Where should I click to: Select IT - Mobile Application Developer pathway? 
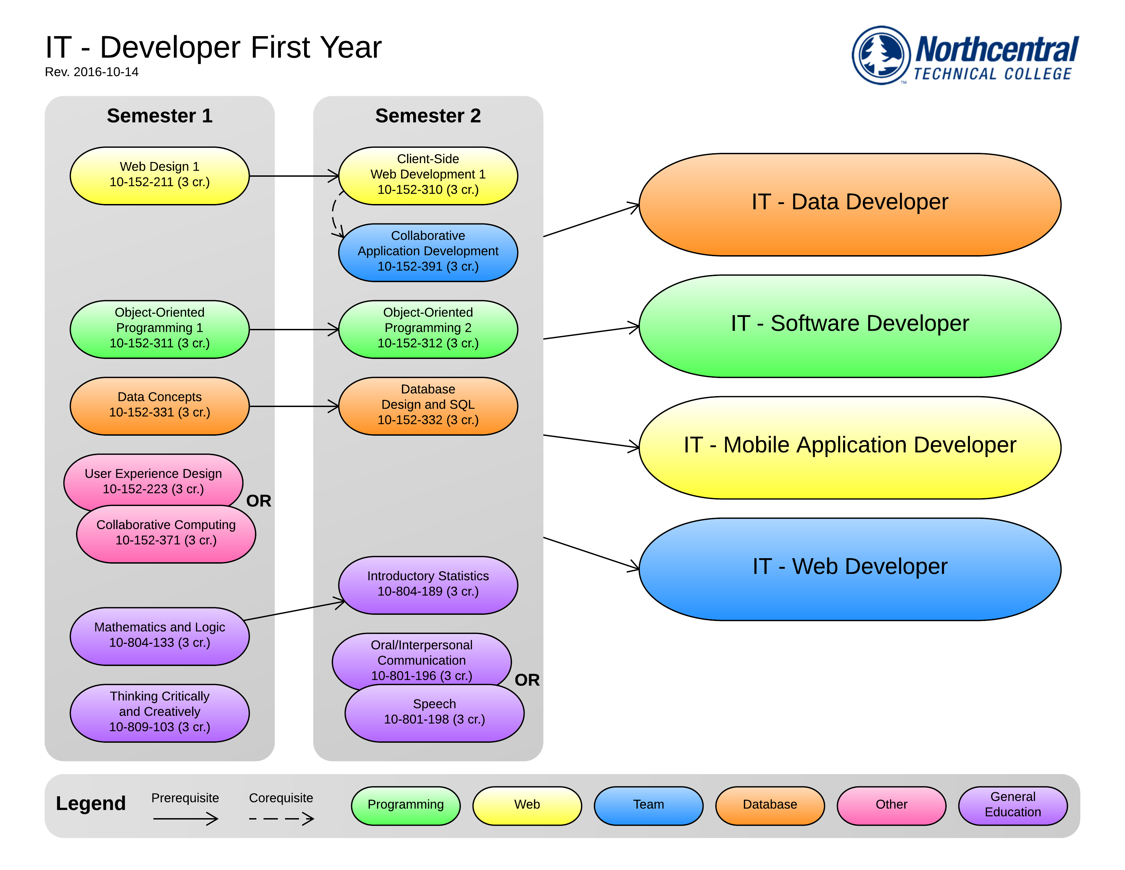point(850,447)
